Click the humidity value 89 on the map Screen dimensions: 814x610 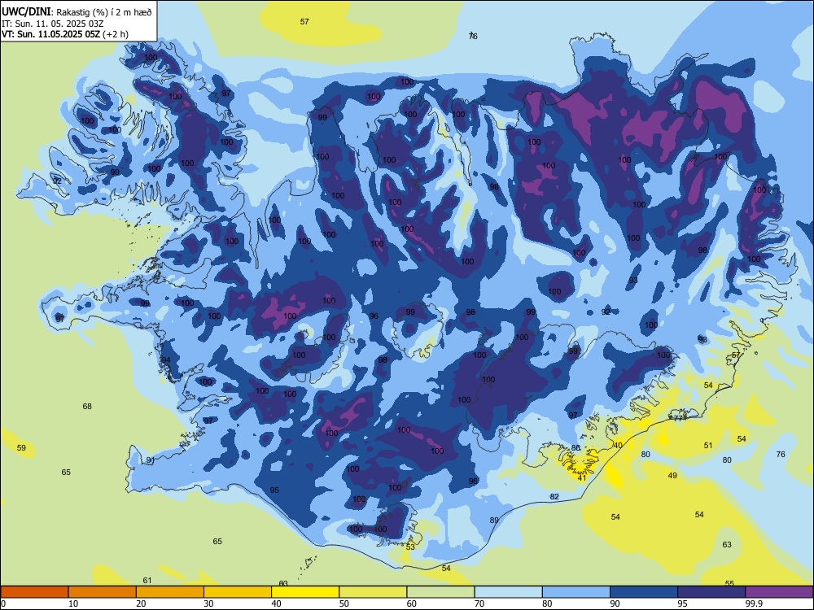(494, 520)
